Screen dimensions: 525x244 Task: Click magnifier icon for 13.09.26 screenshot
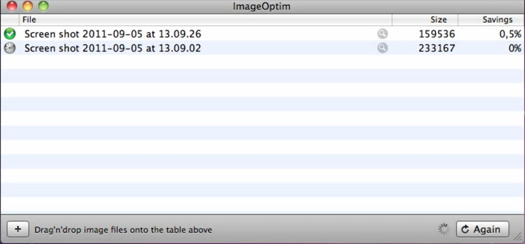382,34
